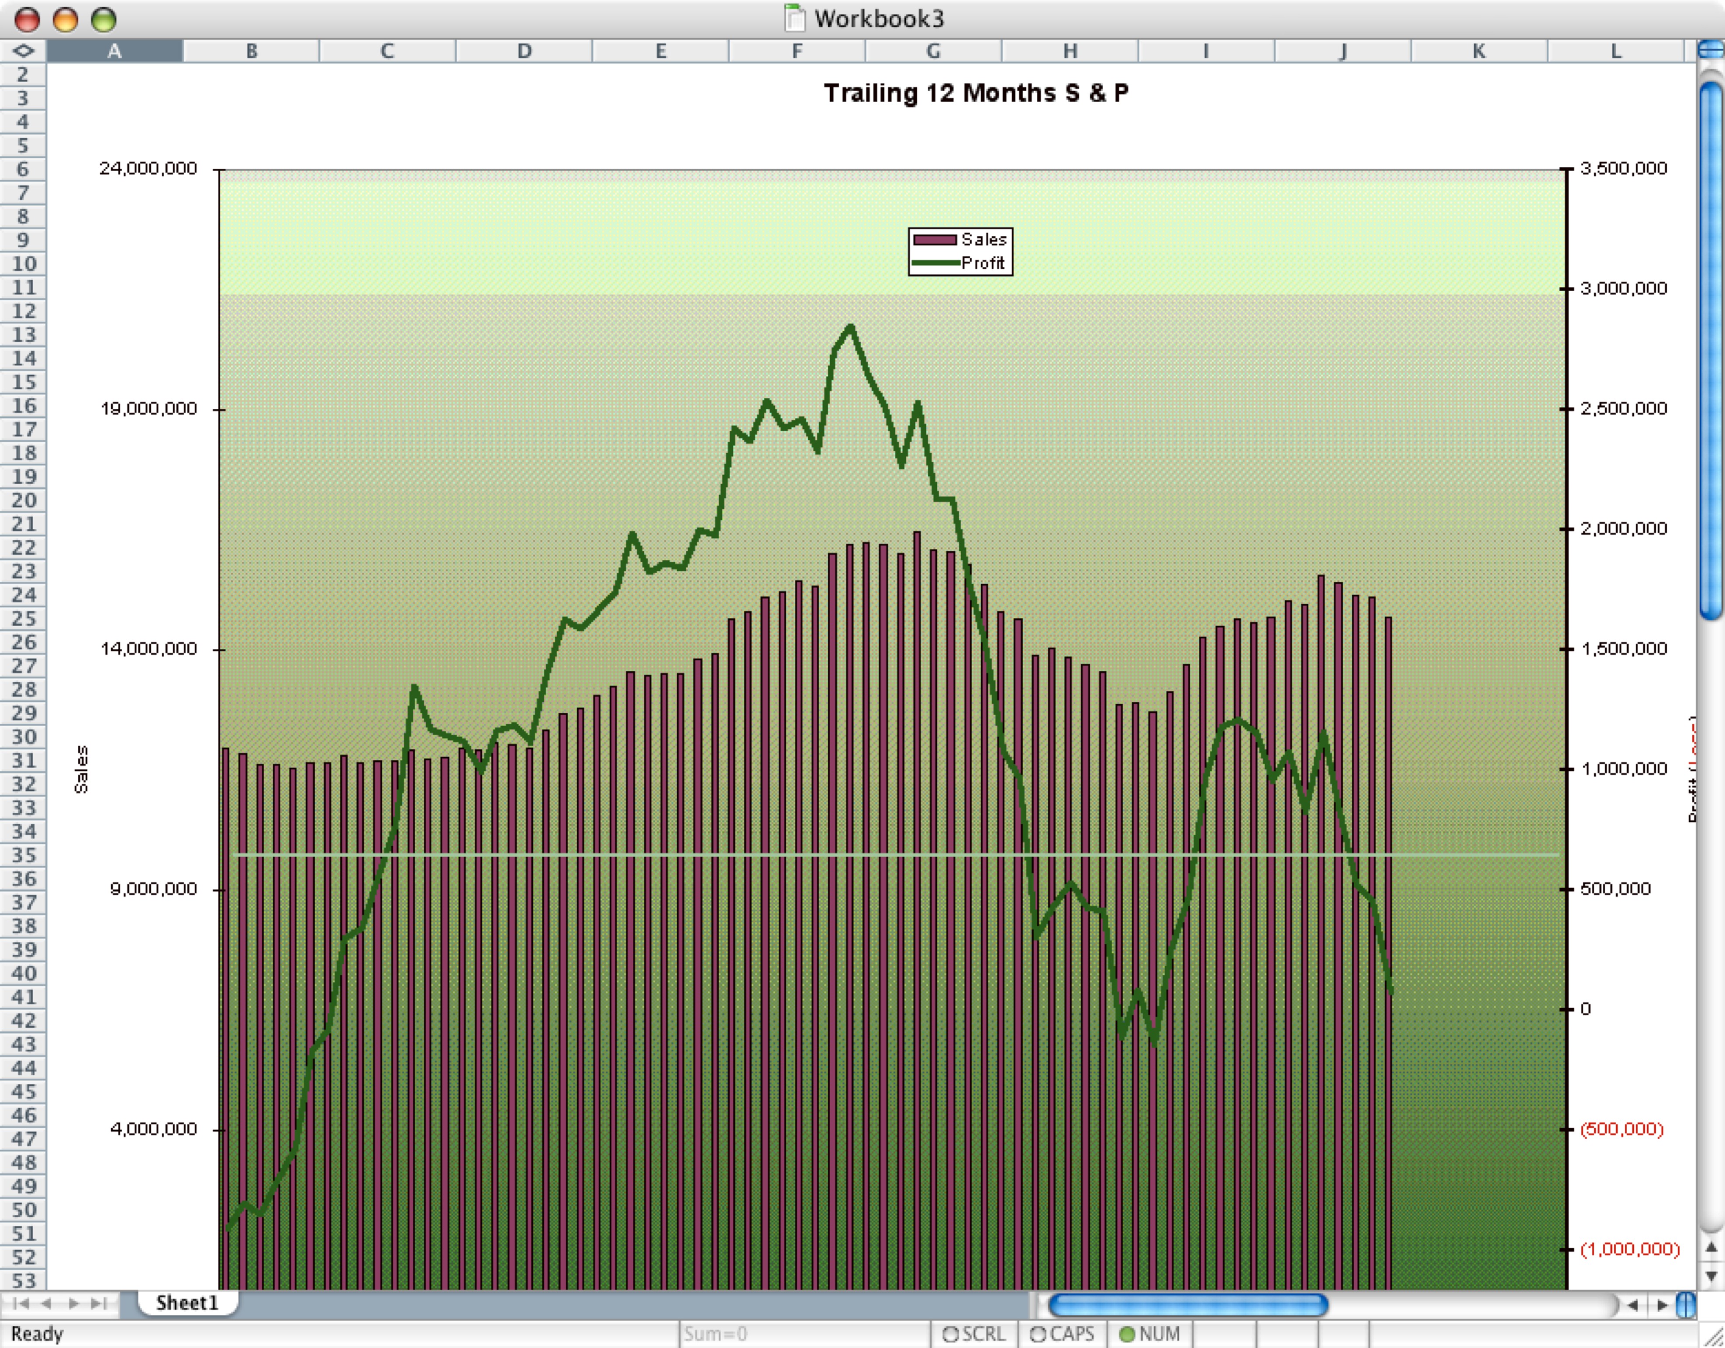The width and height of the screenshot is (1725, 1348).
Task: Select row 25 header
Action: (x=24, y=618)
